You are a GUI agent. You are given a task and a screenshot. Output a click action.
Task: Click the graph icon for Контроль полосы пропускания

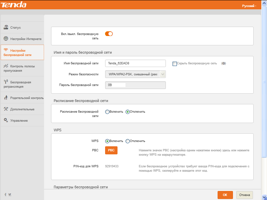[6, 66]
